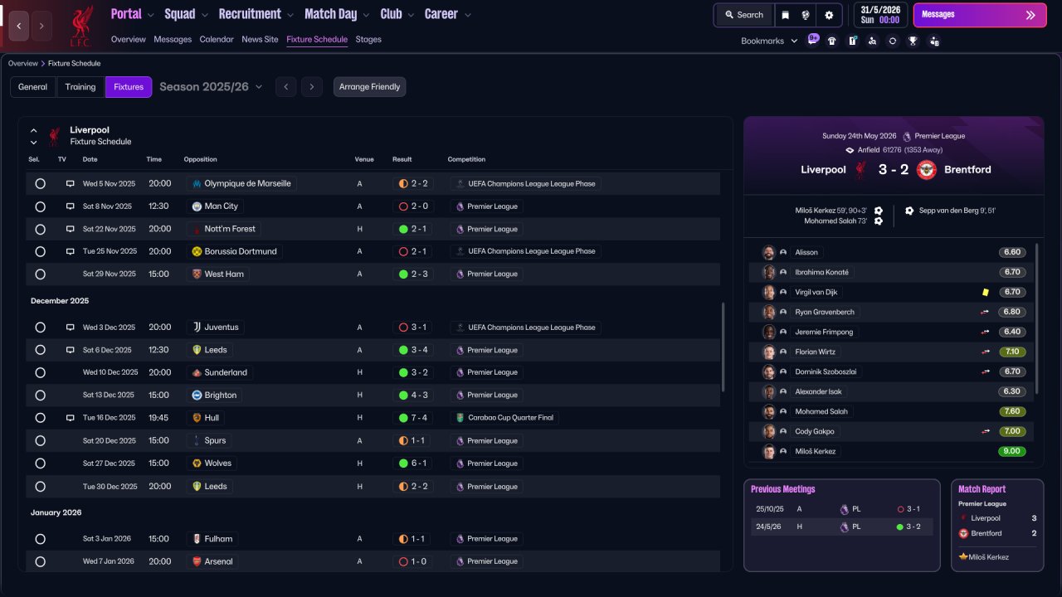Click Alisson's player portrait
The height and width of the screenshot is (597, 1062).
click(769, 252)
